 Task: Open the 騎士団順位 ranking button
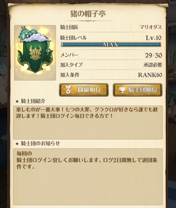(x=138, y=90)
